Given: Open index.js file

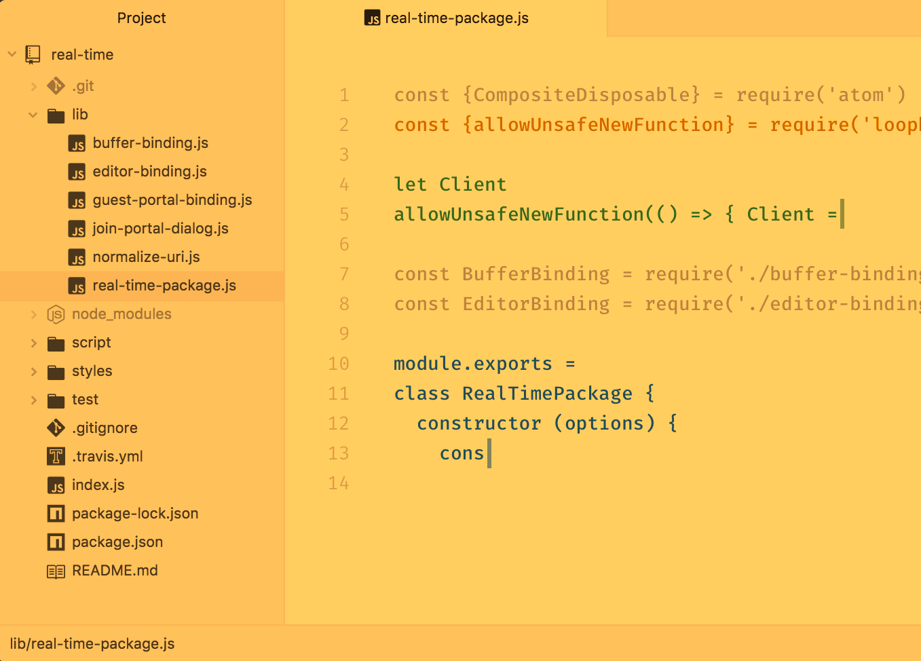Looking at the screenshot, I should coord(98,485).
